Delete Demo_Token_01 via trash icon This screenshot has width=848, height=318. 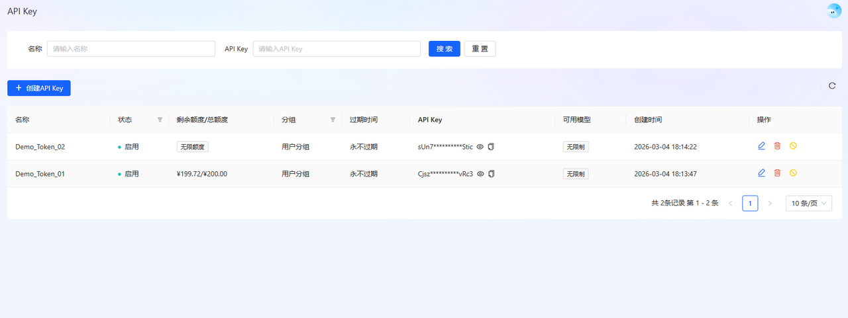click(x=777, y=173)
